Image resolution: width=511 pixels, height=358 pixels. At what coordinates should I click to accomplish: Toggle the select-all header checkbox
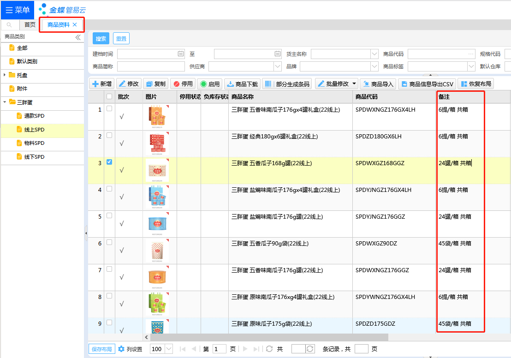[109, 97]
